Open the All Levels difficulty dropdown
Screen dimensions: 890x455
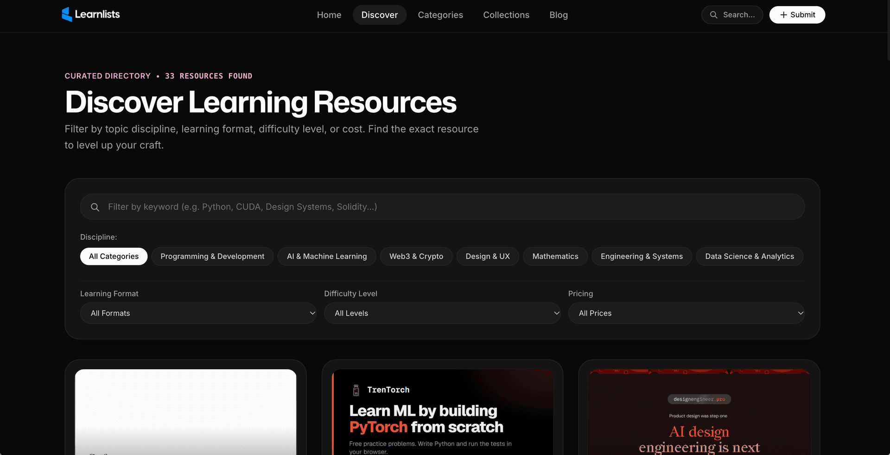[442, 313]
